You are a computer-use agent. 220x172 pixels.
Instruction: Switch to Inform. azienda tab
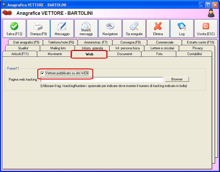click(x=92, y=48)
